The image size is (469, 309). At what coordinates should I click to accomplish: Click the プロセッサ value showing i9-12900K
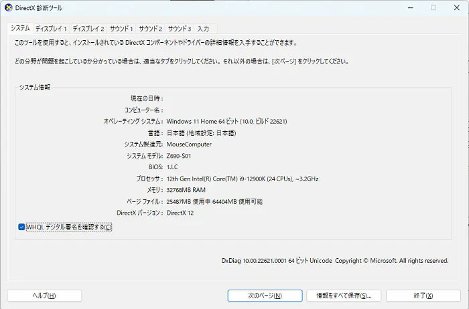(x=242, y=179)
